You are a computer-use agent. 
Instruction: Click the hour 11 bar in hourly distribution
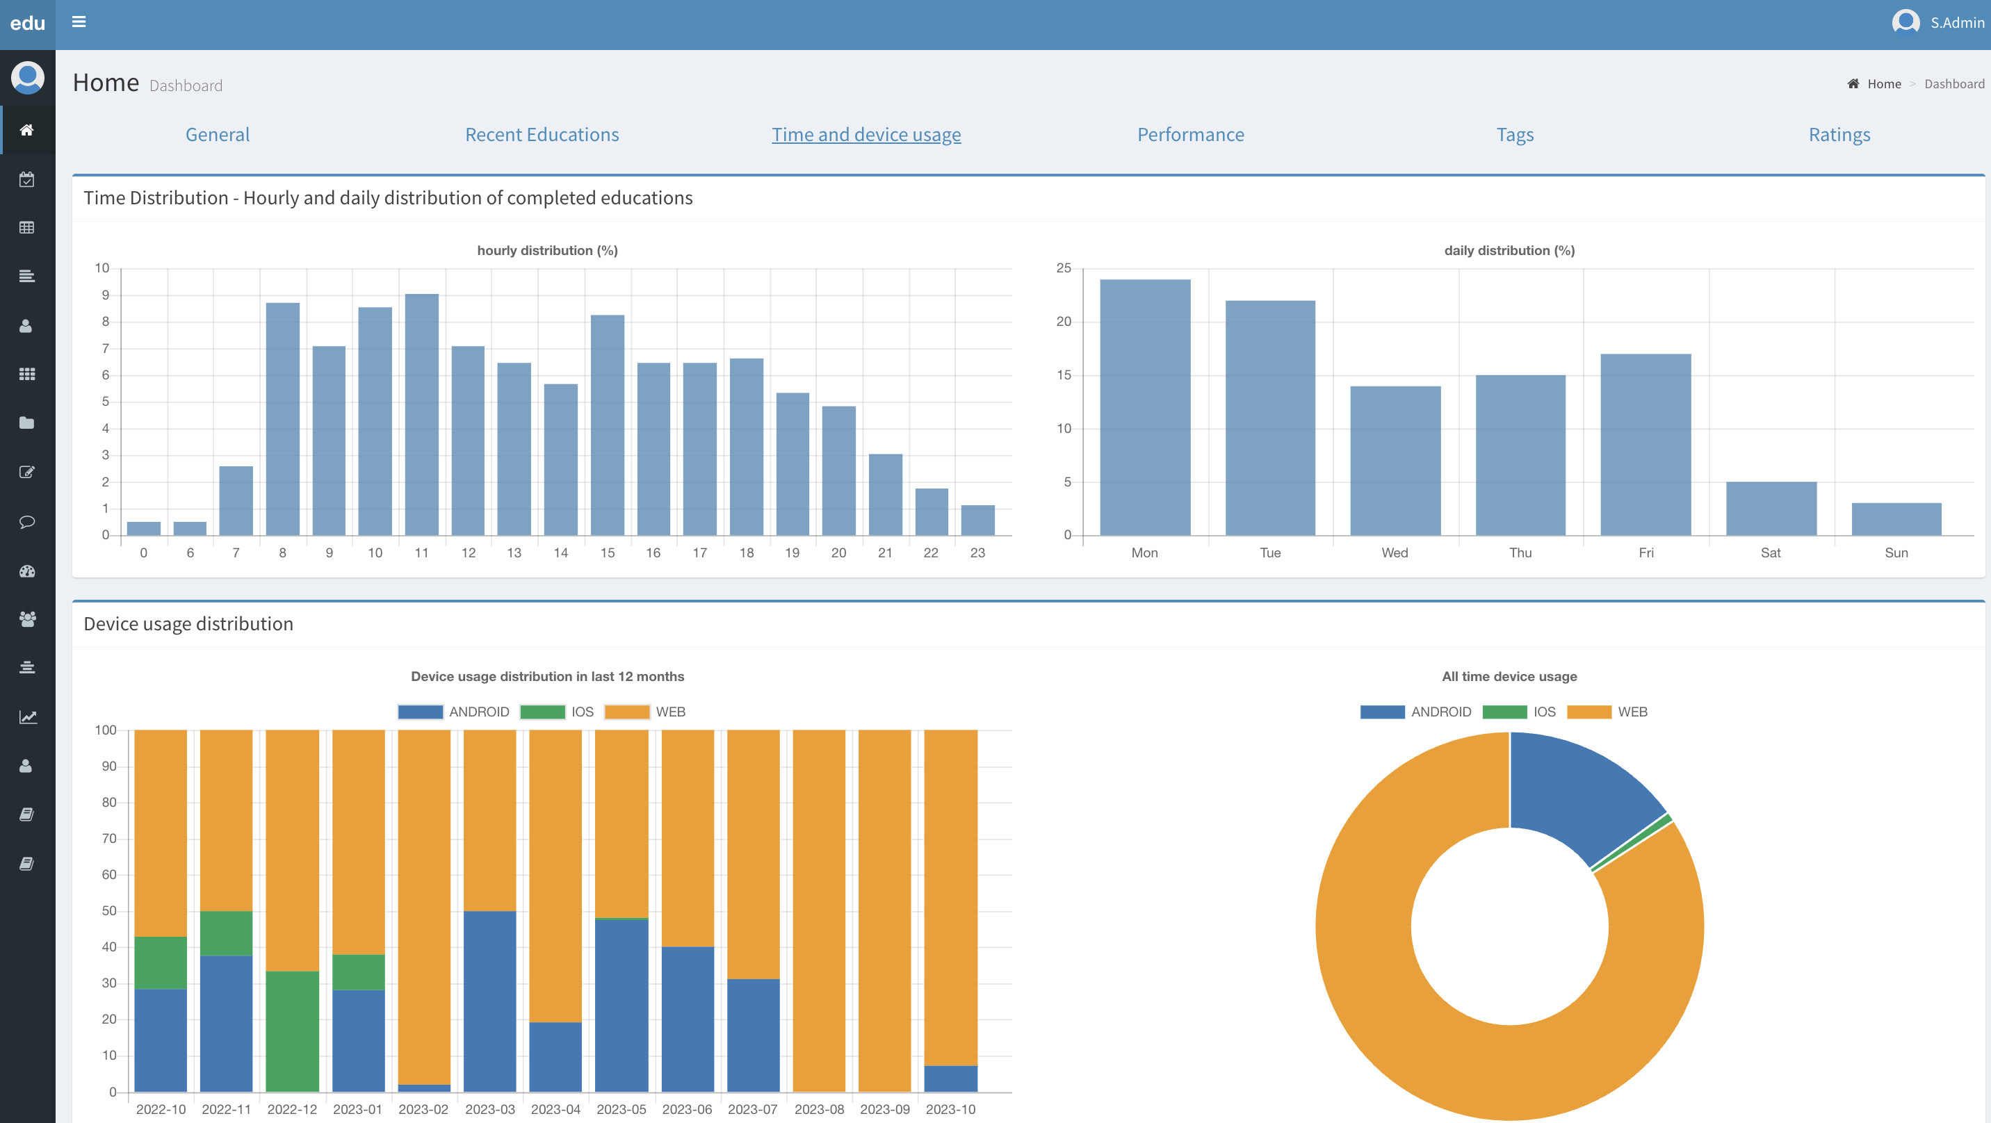(x=421, y=414)
